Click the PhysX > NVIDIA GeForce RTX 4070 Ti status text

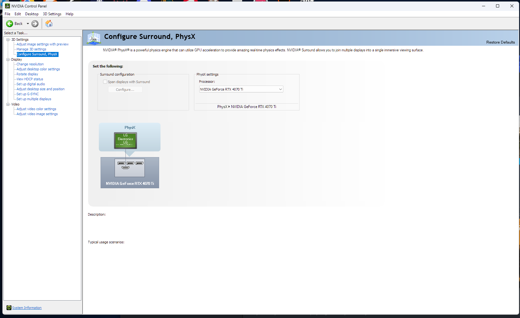(247, 107)
